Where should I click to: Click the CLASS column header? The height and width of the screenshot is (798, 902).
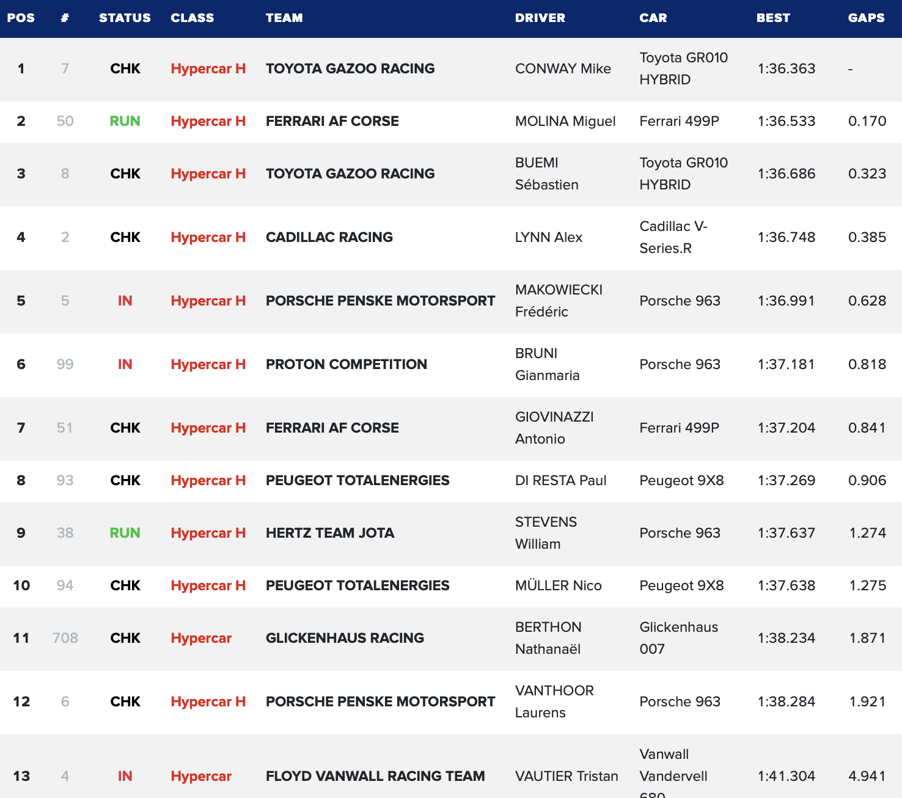193,18
